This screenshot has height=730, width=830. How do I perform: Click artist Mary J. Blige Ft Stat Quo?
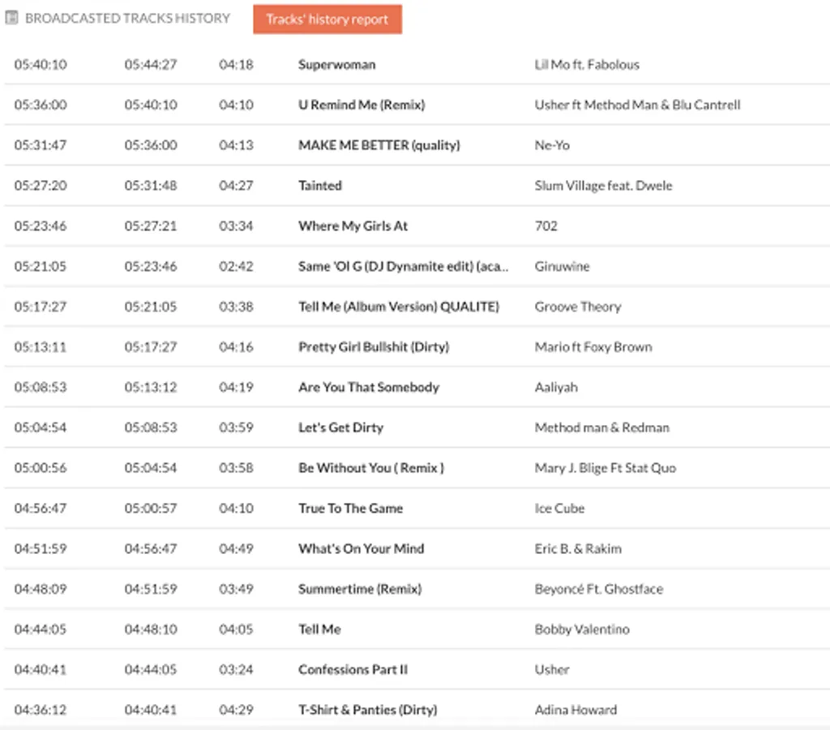[605, 468]
